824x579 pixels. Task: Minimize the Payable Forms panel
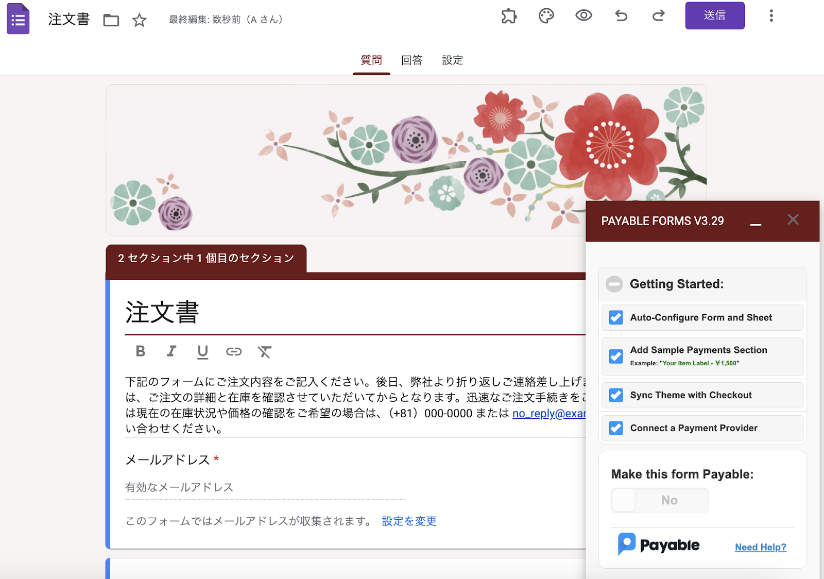[756, 224]
